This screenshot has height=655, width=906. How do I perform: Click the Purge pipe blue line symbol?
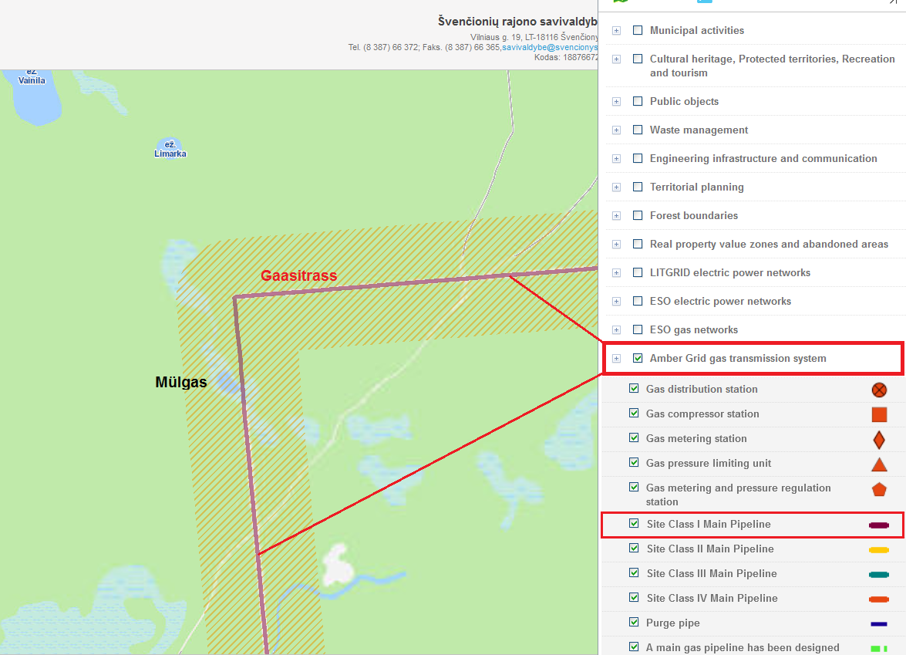pos(879,623)
